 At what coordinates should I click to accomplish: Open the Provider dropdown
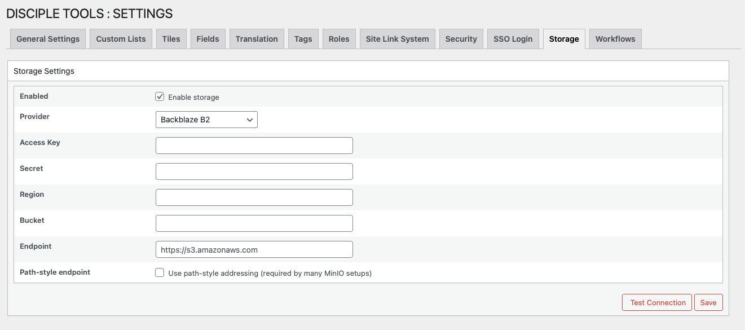(206, 120)
